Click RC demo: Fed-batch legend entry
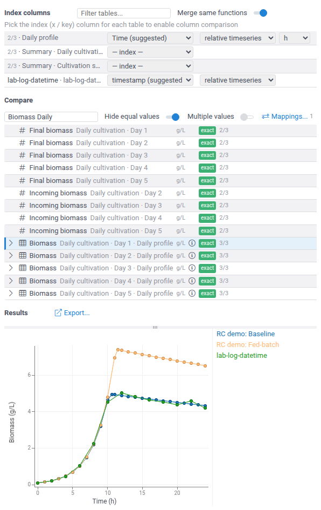The height and width of the screenshot is (510, 321). tap(248, 344)
